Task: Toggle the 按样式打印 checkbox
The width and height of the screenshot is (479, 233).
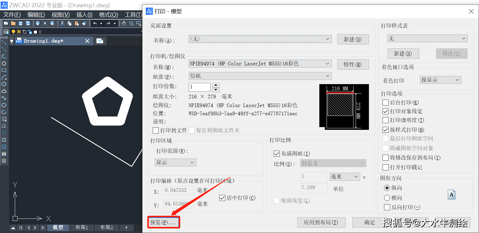Action: pyautogui.click(x=386, y=130)
